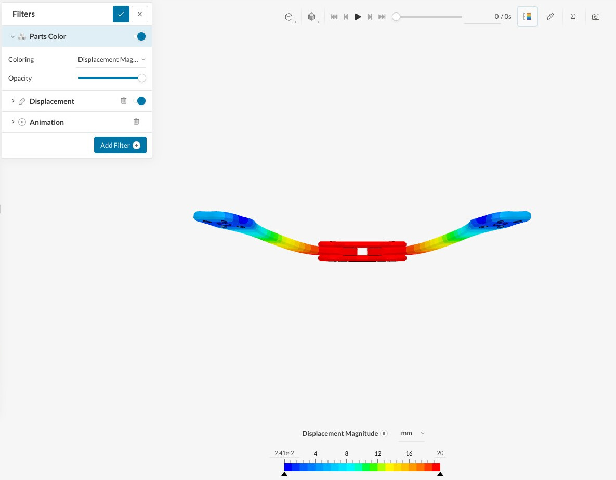
Task: Click the Parts Color cubes icon
Action: tap(22, 36)
